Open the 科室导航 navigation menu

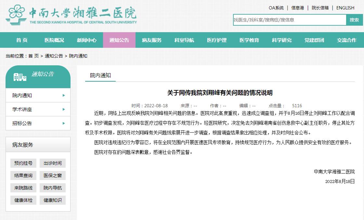(x=184, y=40)
